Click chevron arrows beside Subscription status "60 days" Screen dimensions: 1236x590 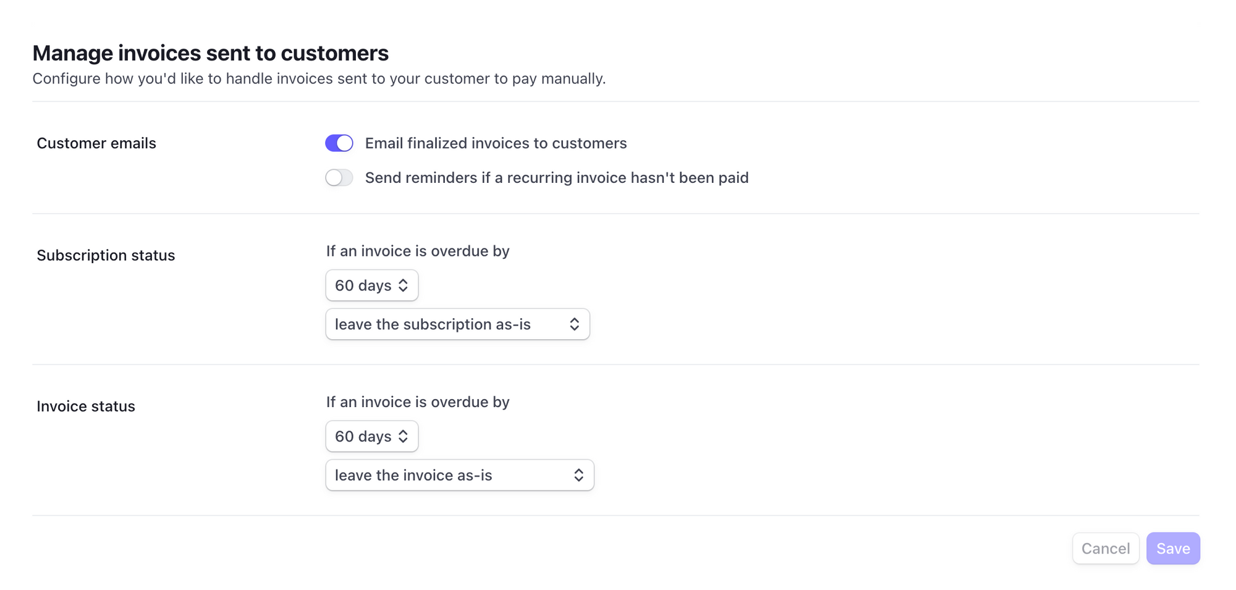tap(403, 285)
